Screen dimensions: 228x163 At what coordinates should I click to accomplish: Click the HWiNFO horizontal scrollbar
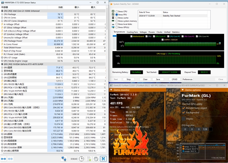[x=49, y=153]
